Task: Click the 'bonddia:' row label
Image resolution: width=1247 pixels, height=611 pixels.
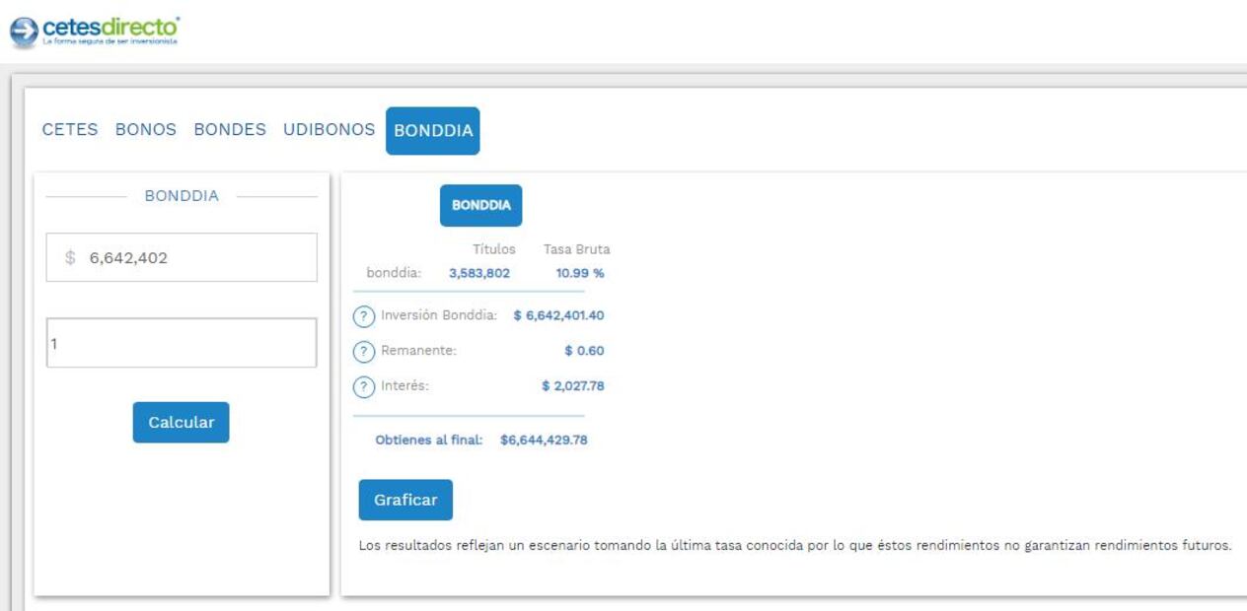Action: (x=395, y=274)
